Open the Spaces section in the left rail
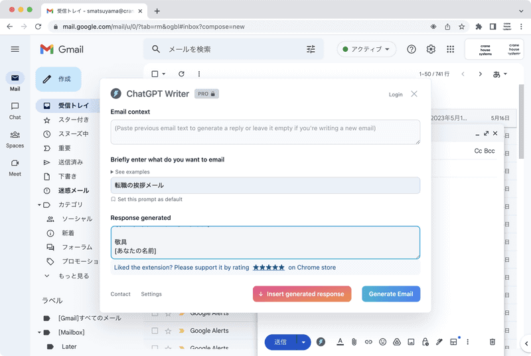Screen dimensions: 531x356 (x=15, y=139)
